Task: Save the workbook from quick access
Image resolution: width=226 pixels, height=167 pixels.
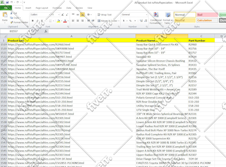Action: coord(7,2)
